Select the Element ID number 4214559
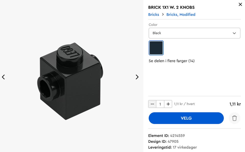The width and height of the screenshot is (245, 152). click(x=177, y=136)
